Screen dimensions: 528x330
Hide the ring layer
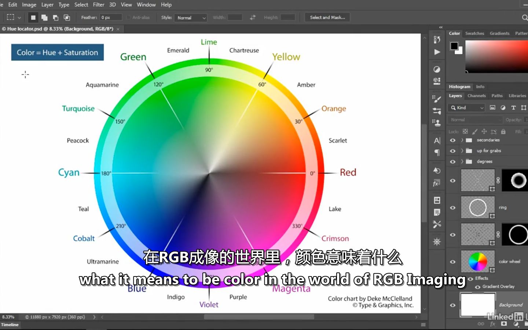click(452, 207)
